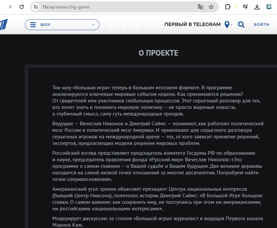This screenshot has width=277, height=228.
Task: Click the О ПРОЕКТЕ heading
Action: (x=158, y=53)
